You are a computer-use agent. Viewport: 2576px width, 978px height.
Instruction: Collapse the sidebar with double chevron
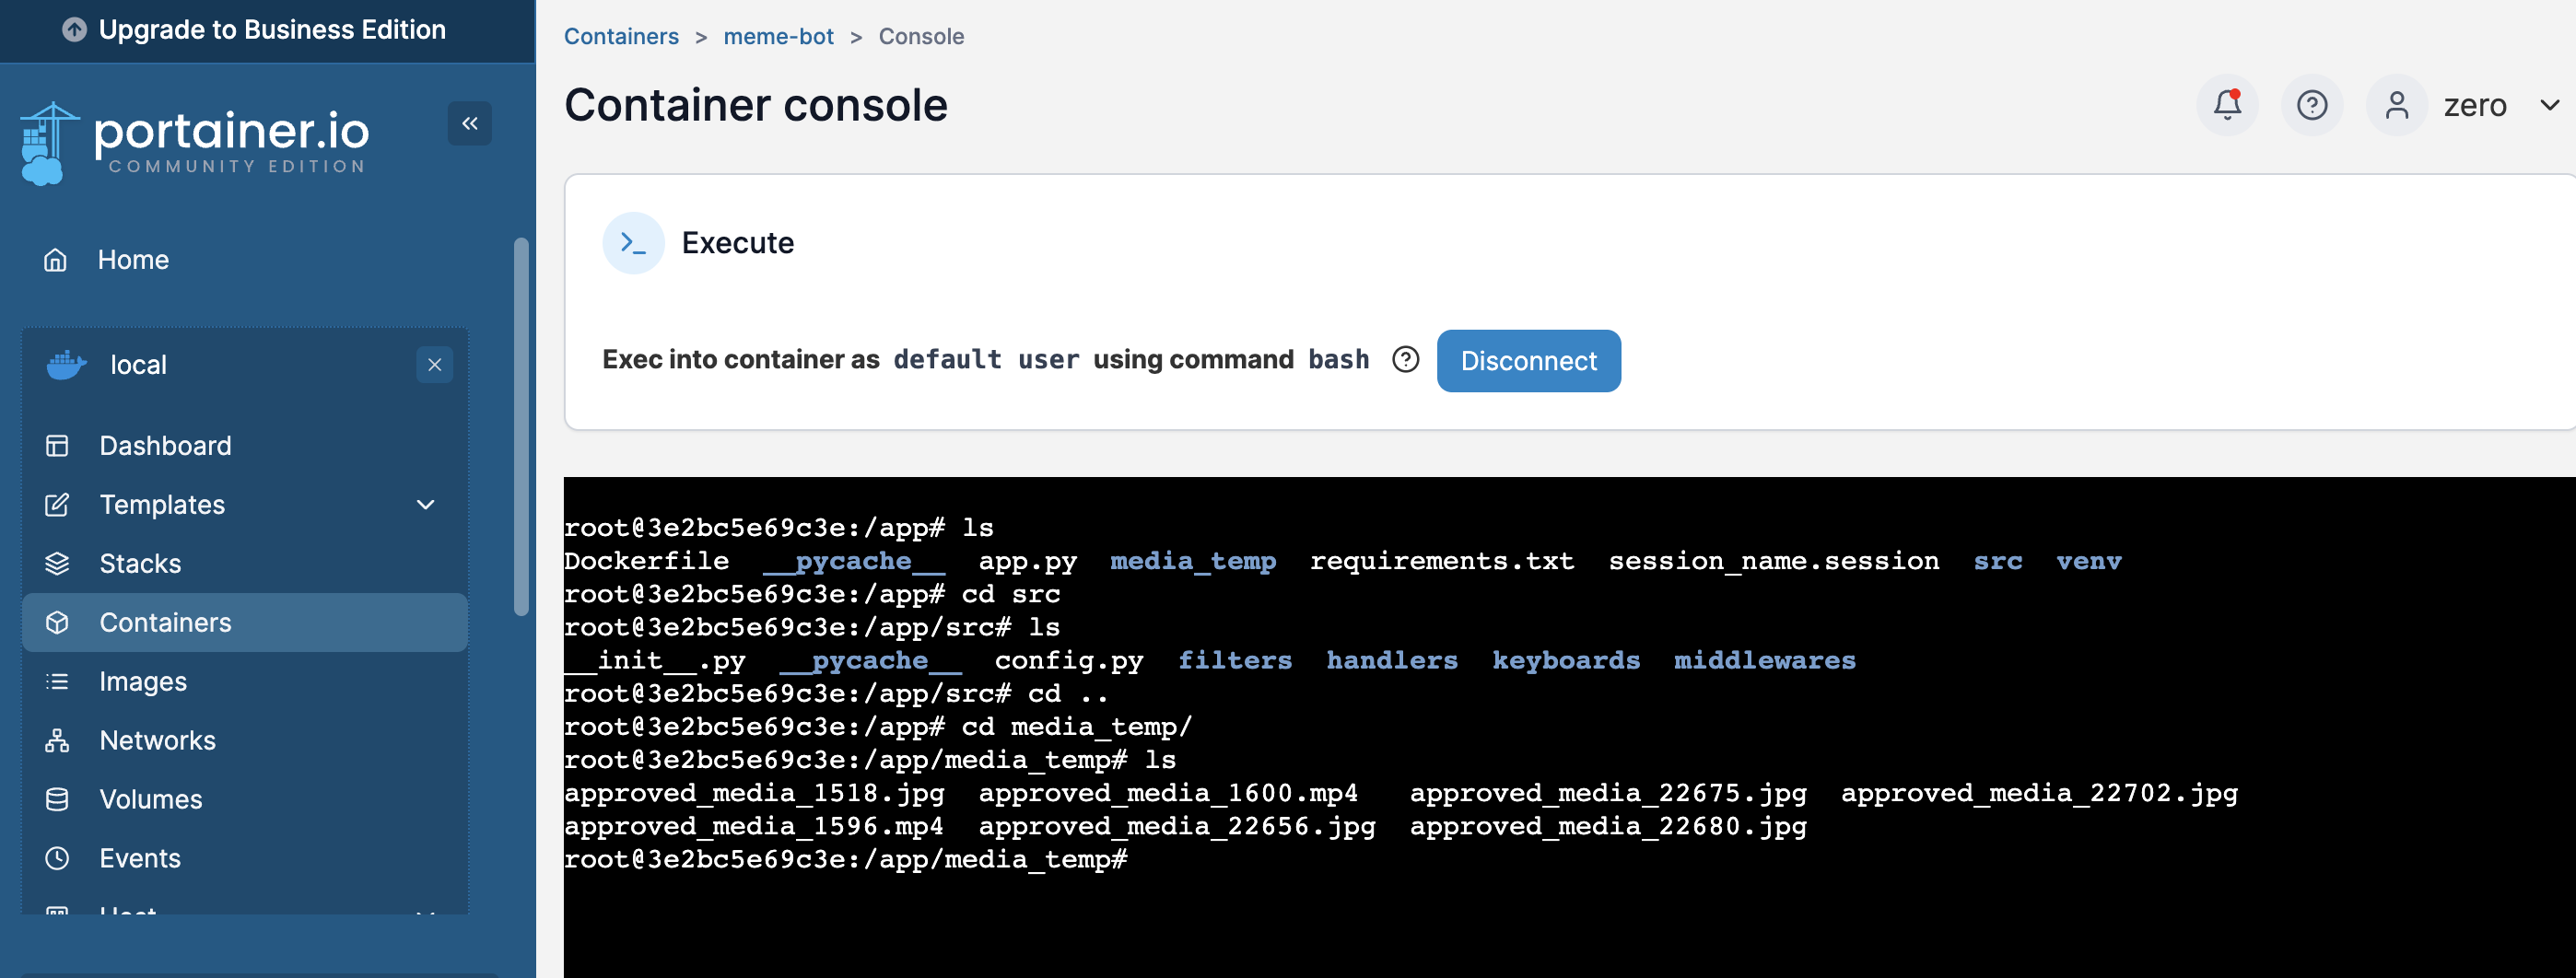[470, 124]
